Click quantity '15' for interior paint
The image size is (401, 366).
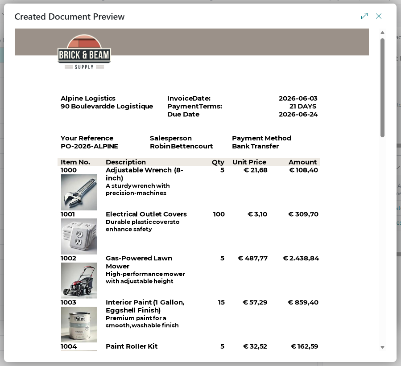coord(221,302)
